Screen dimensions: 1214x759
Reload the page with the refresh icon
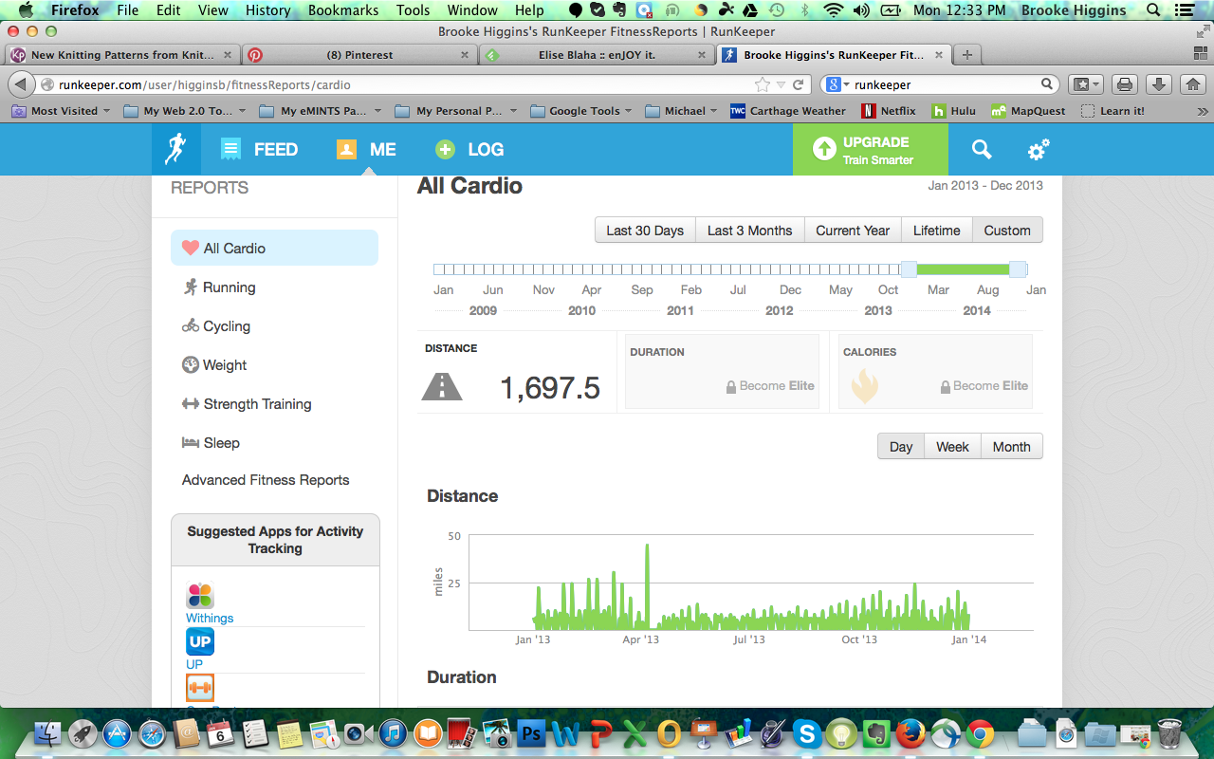(x=799, y=84)
